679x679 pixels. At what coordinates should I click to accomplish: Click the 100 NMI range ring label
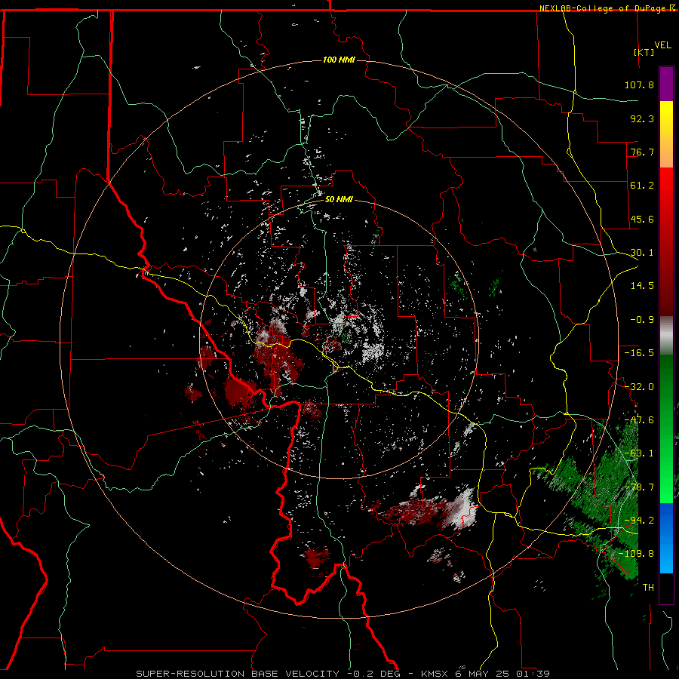(339, 60)
